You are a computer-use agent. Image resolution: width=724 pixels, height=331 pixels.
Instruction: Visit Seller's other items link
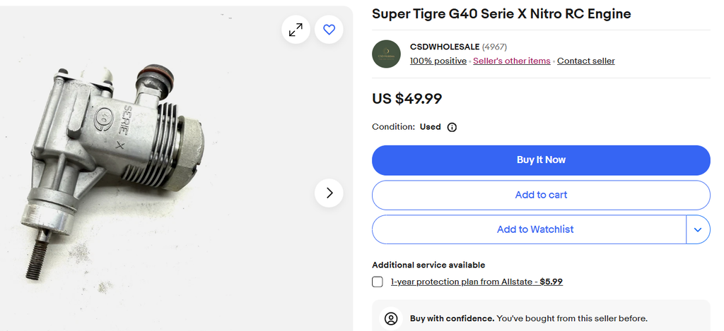[511, 61]
